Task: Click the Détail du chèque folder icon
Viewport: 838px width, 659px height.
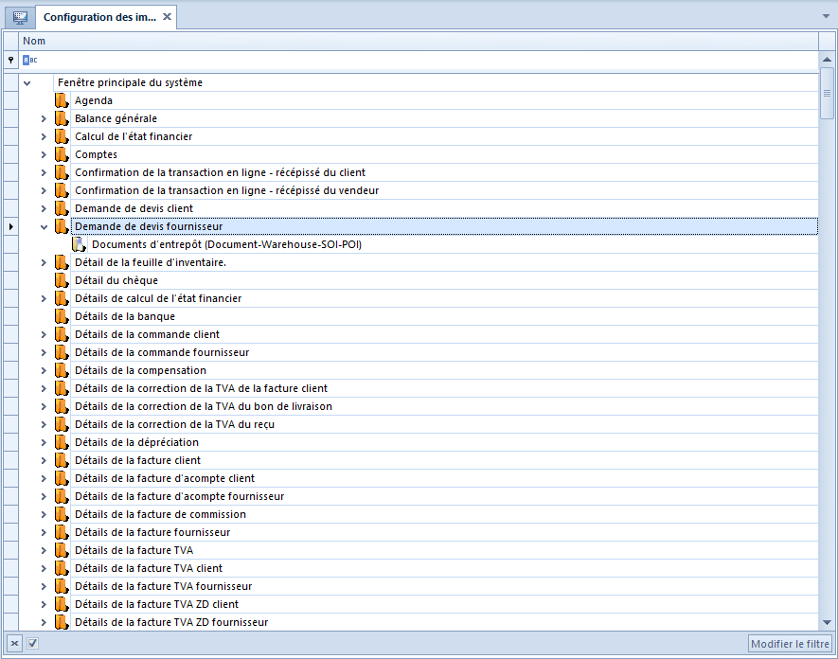Action: [62, 280]
